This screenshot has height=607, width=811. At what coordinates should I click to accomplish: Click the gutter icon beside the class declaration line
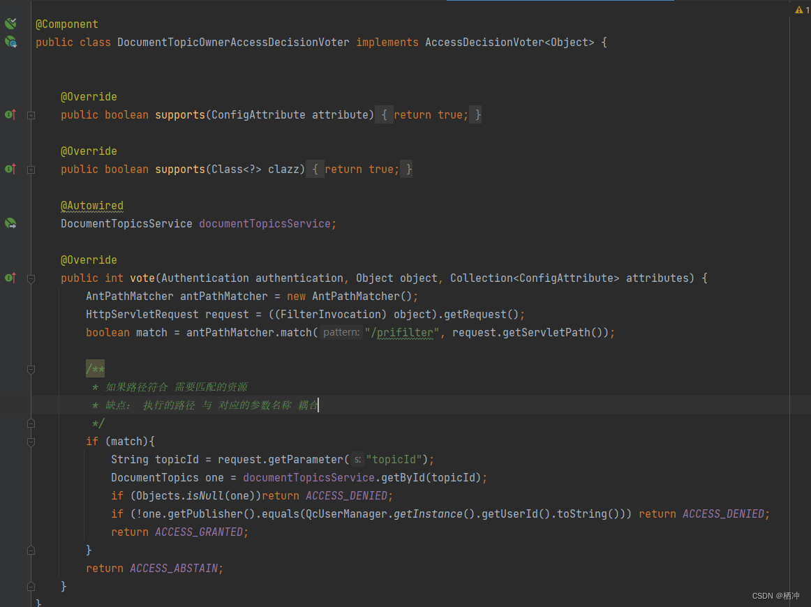[11, 42]
